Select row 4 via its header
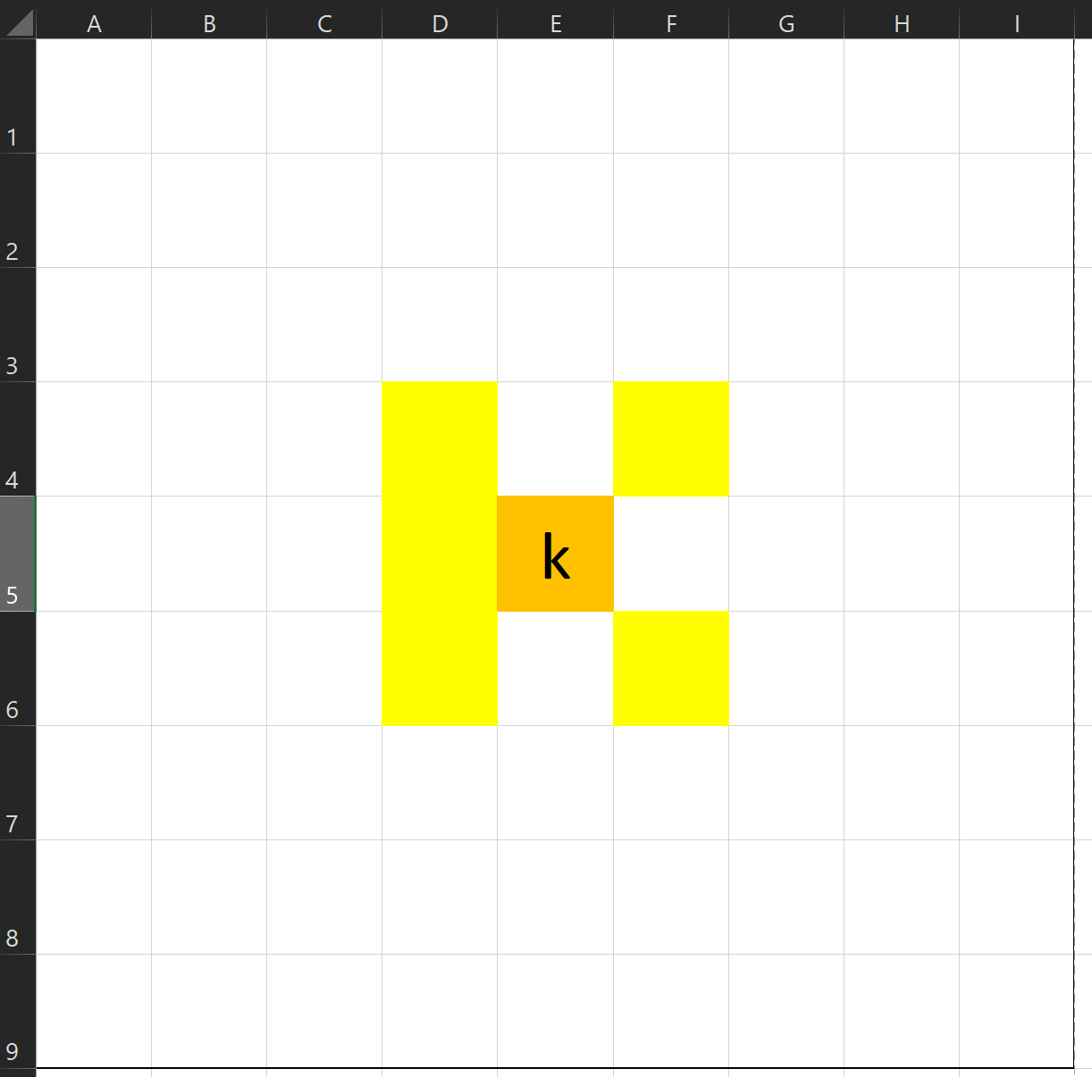 click(18, 438)
